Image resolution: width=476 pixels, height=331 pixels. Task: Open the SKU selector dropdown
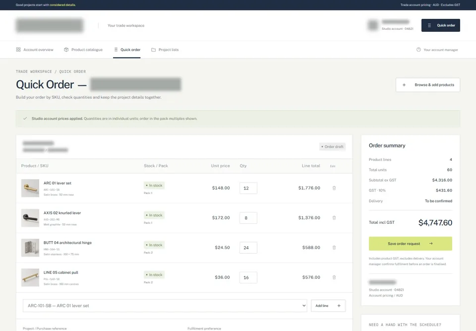tap(165, 306)
